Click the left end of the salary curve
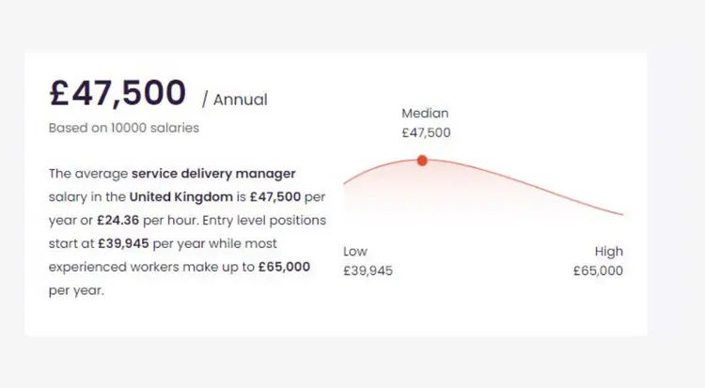 pos(346,182)
